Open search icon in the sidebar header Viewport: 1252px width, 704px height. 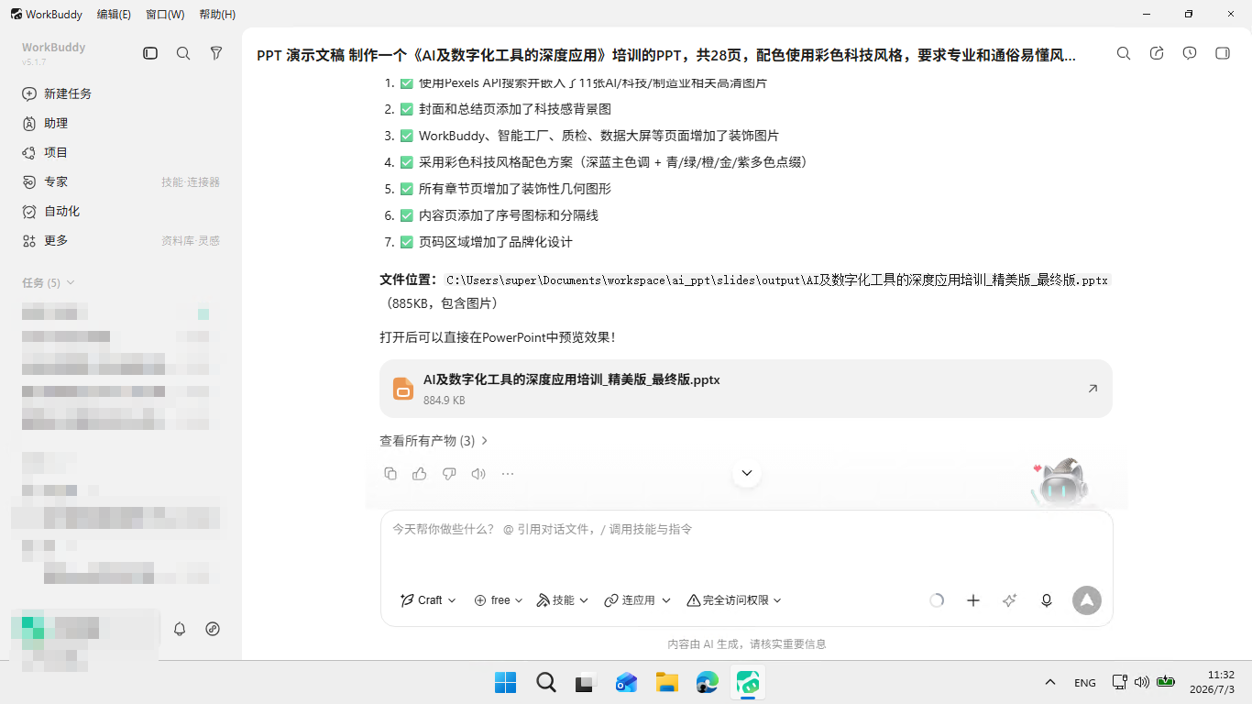(x=183, y=54)
